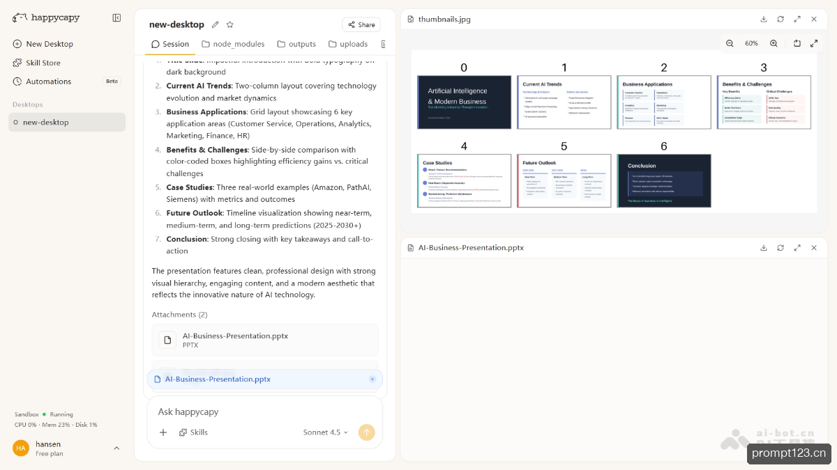This screenshot has height=470, width=837.
Task: Send the message with arrow button
Action: [367, 432]
